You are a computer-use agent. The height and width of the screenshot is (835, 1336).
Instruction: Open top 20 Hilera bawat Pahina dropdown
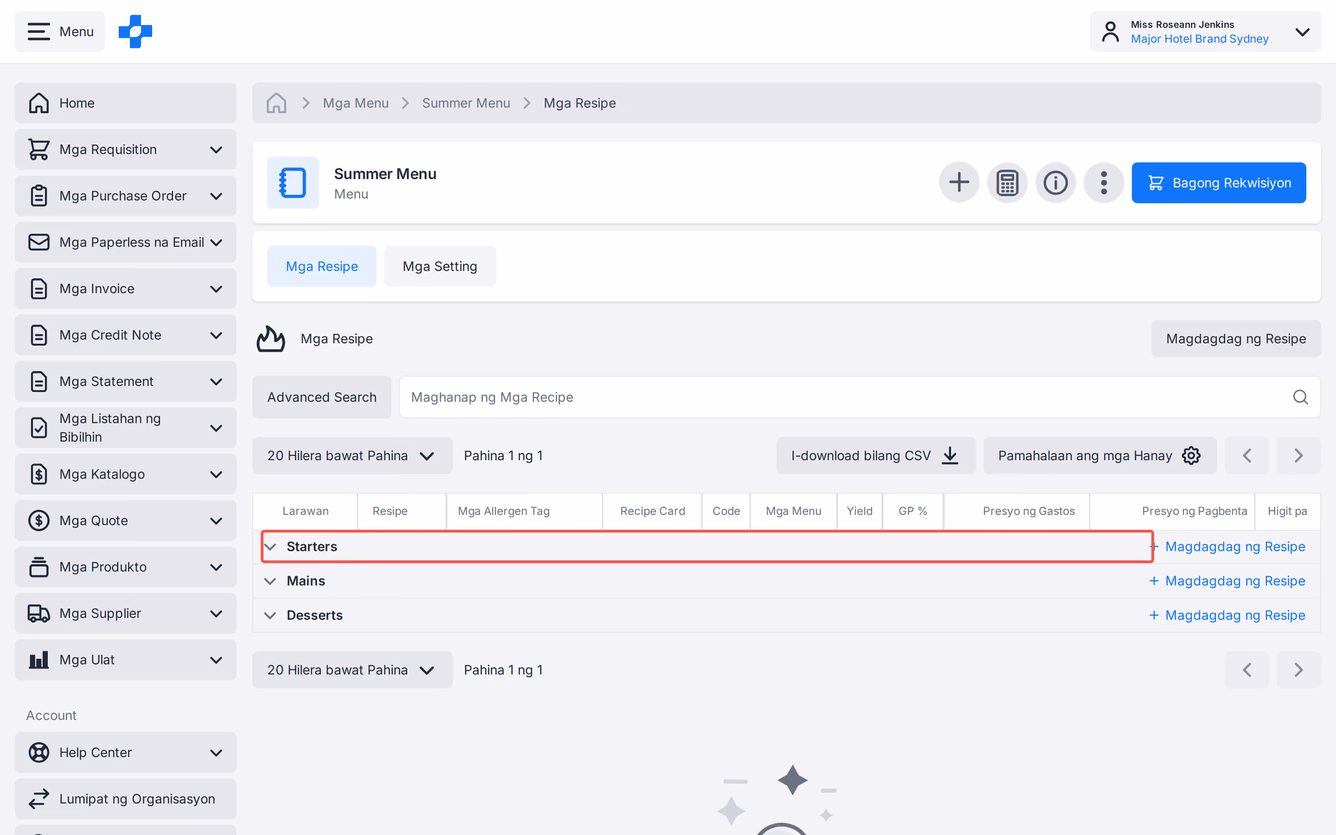(x=352, y=456)
